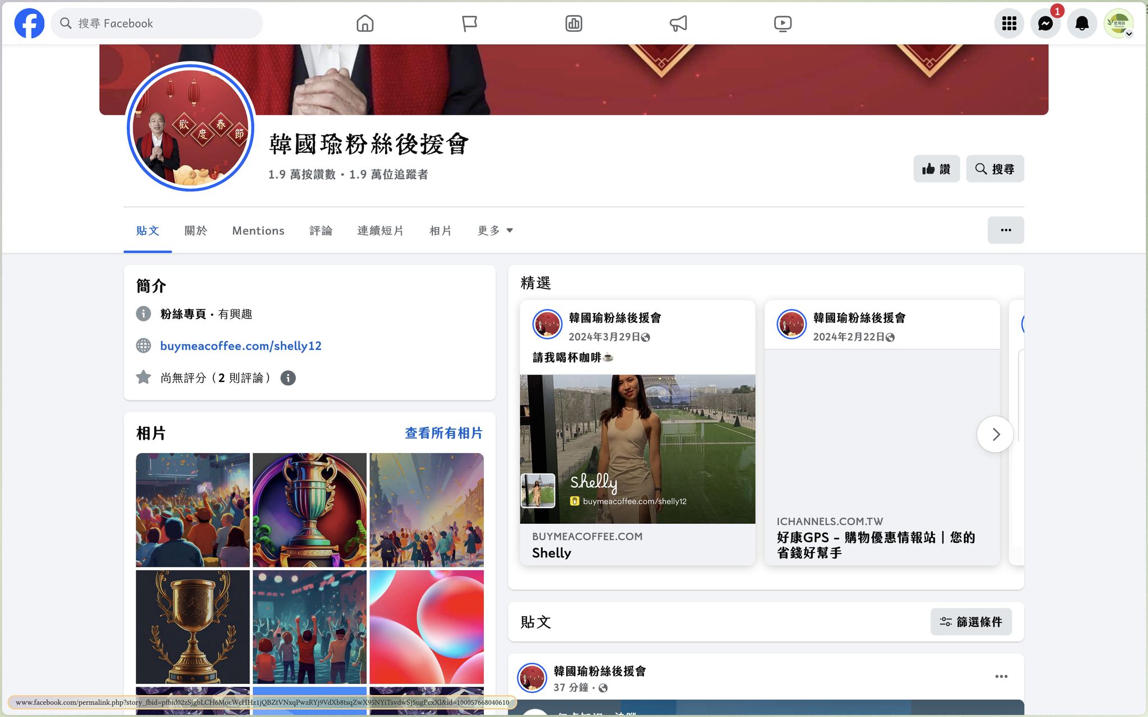Viewport: 1148px width, 717px height.
Task: Click the Facebook logo icon
Action: pos(29,24)
